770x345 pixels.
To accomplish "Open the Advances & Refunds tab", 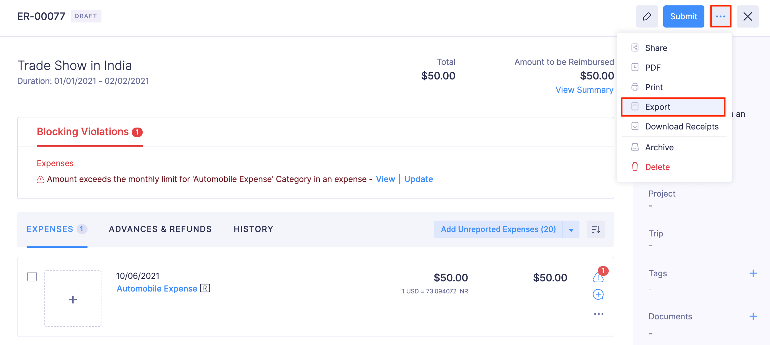I will pyautogui.click(x=160, y=229).
